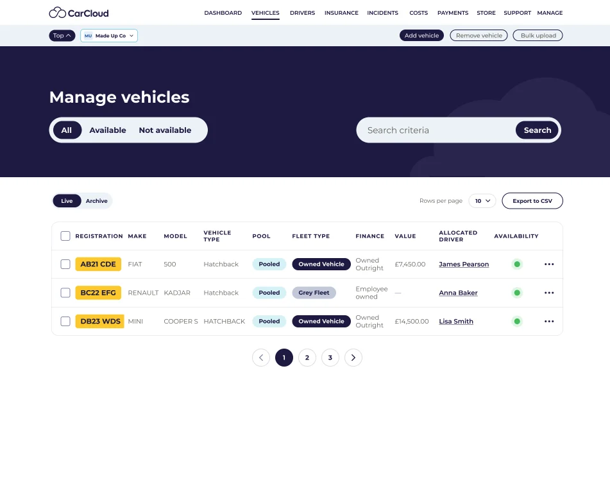The width and height of the screenshot is (610, 486).
Task: Select checkbox for DB23 WDS
Action: click(x=65, y=321)
